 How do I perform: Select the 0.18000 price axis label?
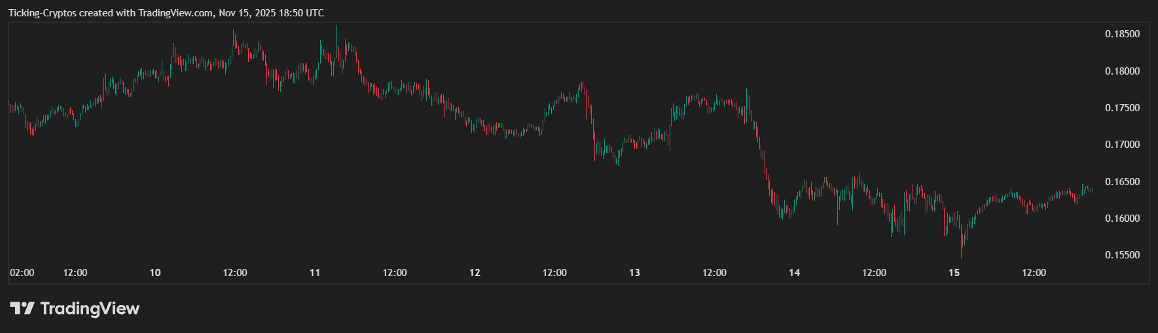[1122, 71]
